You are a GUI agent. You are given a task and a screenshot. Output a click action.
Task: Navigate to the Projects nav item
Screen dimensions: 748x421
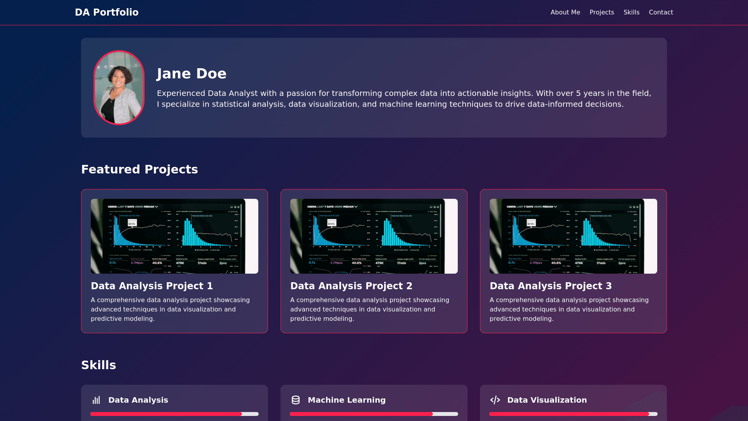tap(602, 12)
